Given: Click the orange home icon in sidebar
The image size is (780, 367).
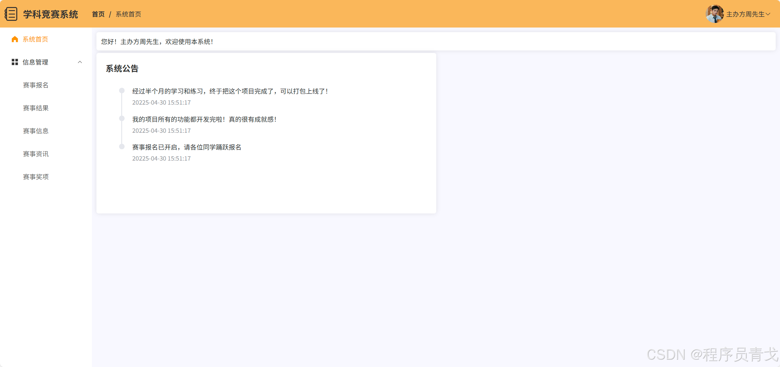Looking at the screenshot, I should click(x=15, y=39).
